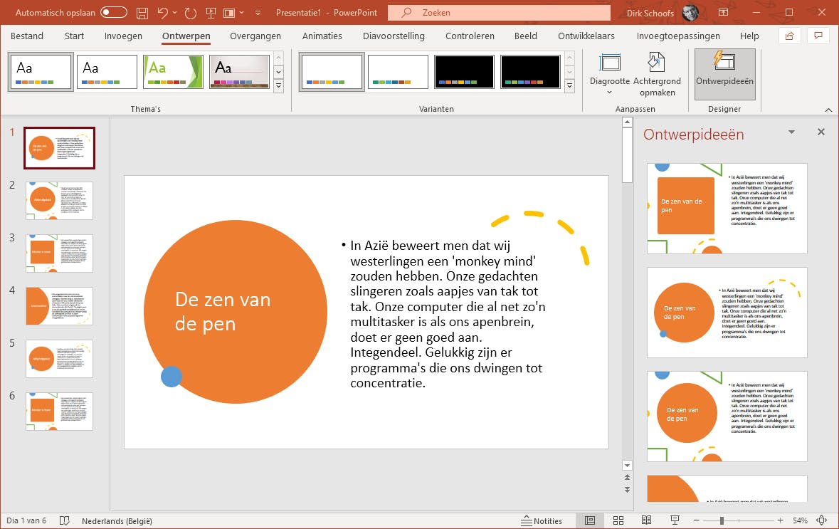Open the Overgangen ribbon tab
Screen dimensions: 839x529
coord(255,36)
